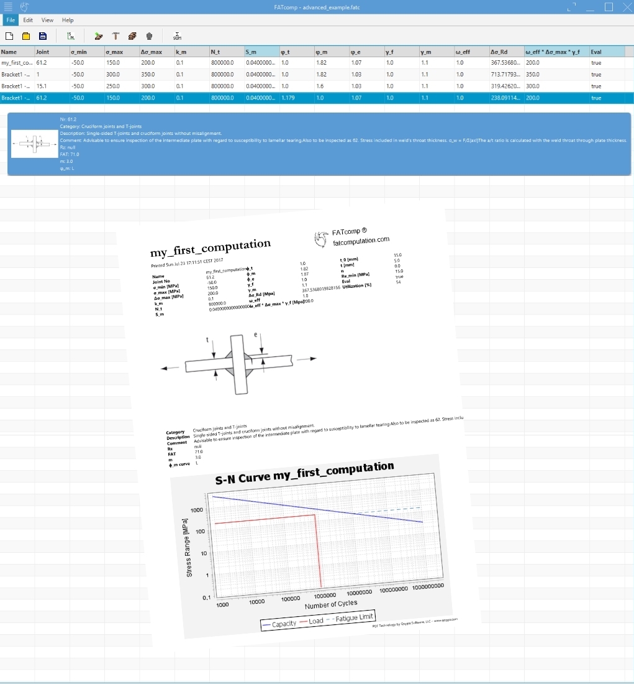This screenshot has height=684, width=634.
Task: Create a new file with blank-page icon
Action: pos(9,36)
